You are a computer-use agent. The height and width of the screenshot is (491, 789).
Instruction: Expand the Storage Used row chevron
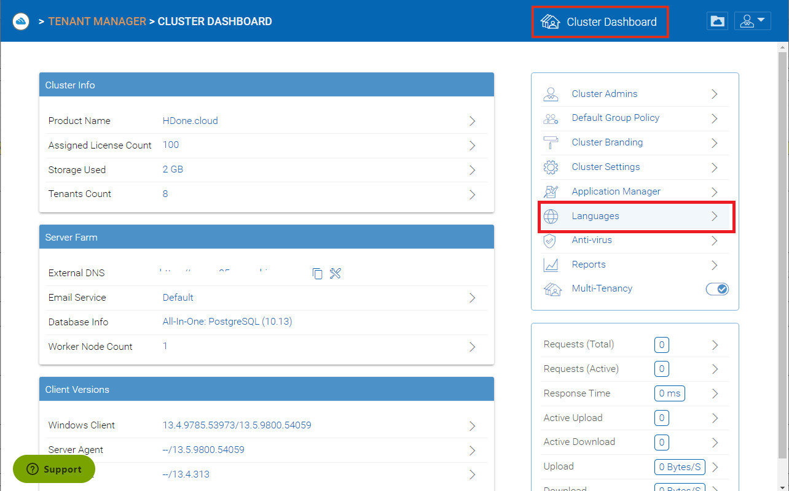click(x=473, y=170)
